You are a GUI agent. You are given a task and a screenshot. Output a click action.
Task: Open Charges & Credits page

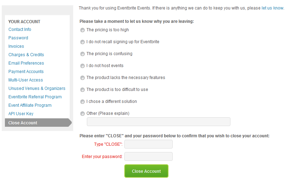click(26, 55)
